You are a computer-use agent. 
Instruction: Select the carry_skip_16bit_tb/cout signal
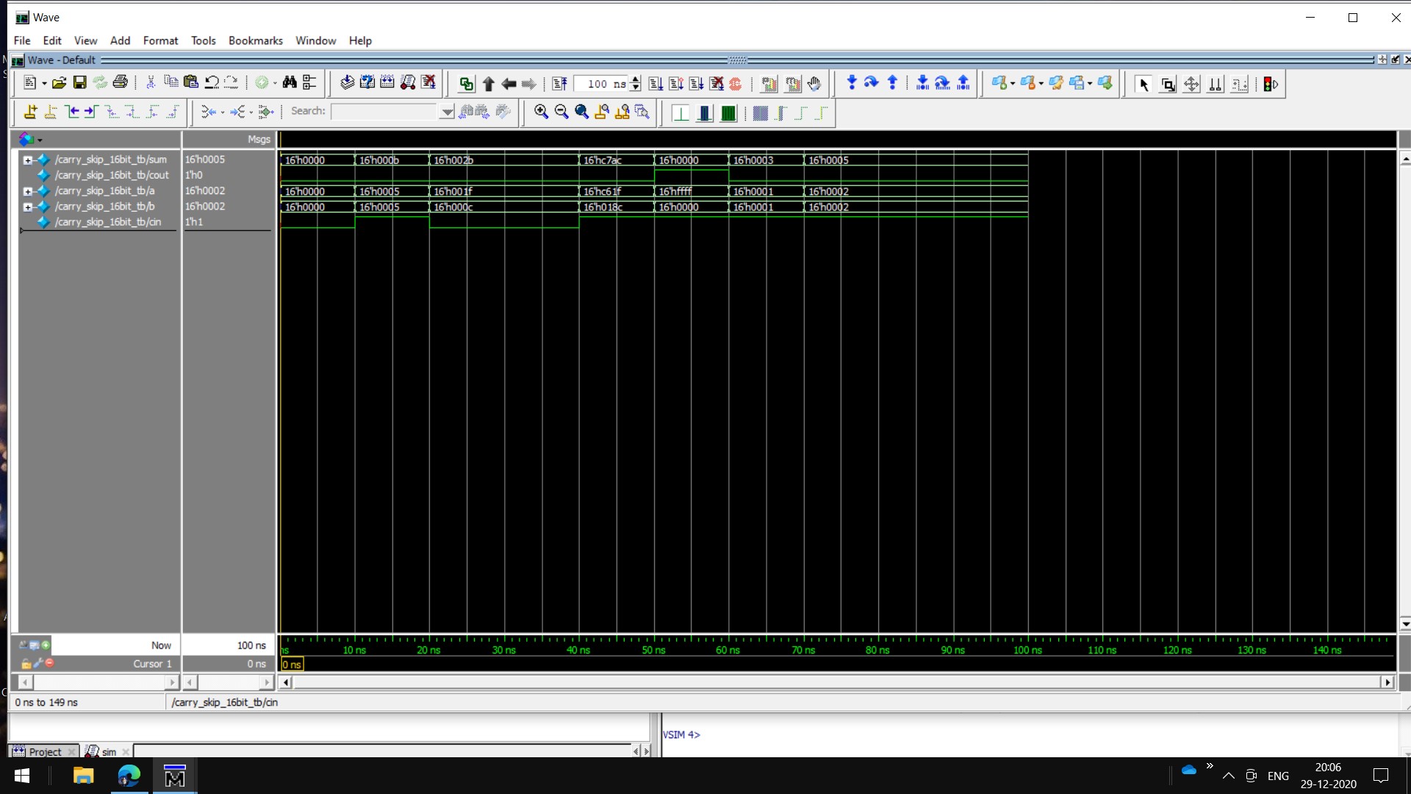(x=112, y=175)
